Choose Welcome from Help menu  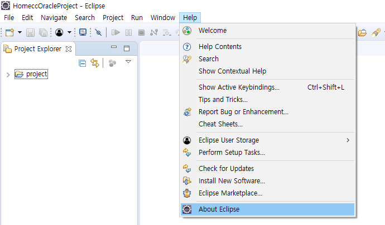tap(267, 31)
